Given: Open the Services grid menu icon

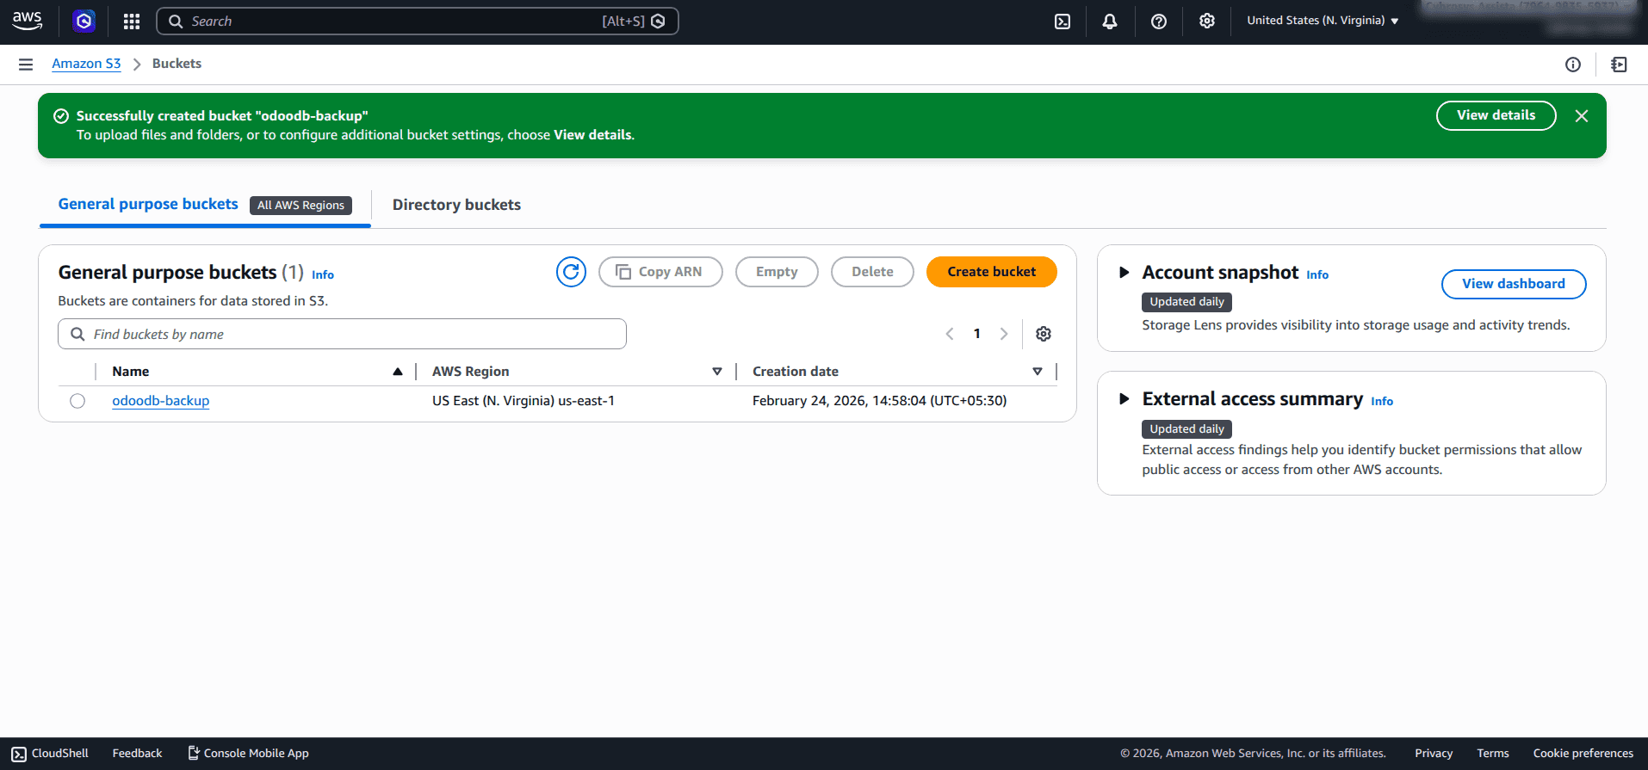Looking at the screenshot, I should click(132, 22).
